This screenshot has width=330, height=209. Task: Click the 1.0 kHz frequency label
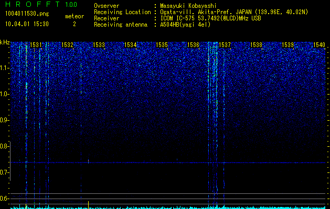click(x=5, y=94)
